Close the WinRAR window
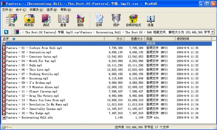Image resolution: width=217 pixels, height=130 pixels. (x=213, y=4)
